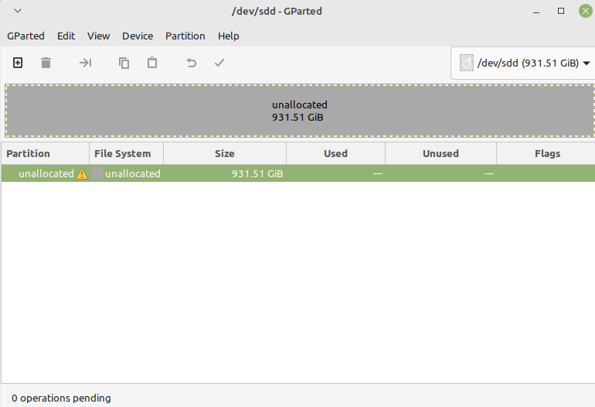Open the View menu

[x=98, y=36]
